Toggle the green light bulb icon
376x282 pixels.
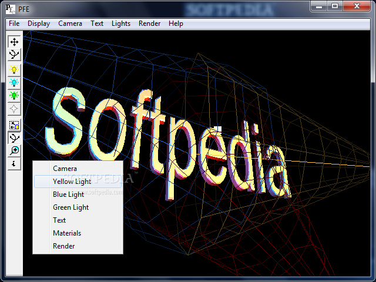tap(14, 96)
